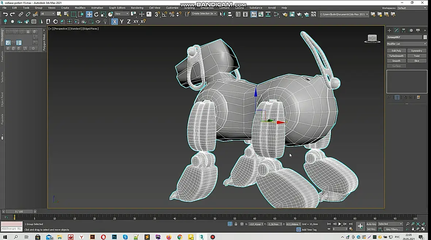Open the Mirror tool
Viewport: 431px width, 240px height.
(x=222, y=14)
